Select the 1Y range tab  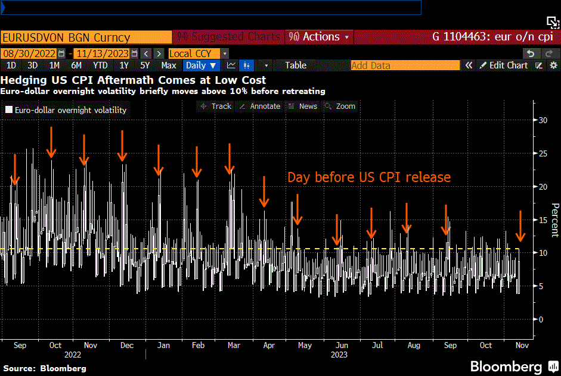click(x=124, y=65)
